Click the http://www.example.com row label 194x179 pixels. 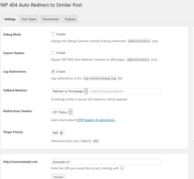click(x=21, y=162)
